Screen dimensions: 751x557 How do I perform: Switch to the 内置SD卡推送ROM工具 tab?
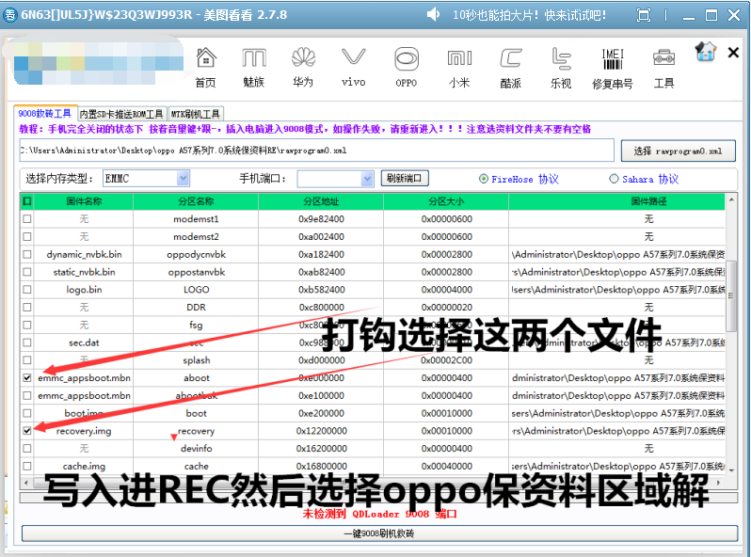121,114
